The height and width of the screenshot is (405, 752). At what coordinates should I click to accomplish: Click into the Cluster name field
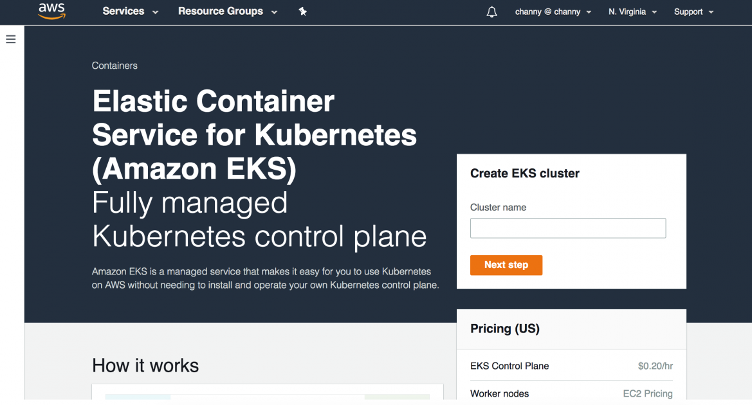click(x=567, y=228)
